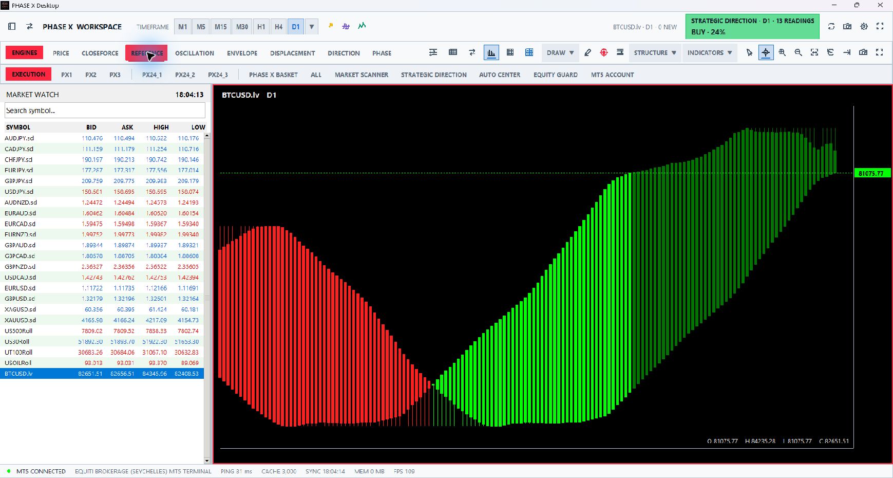Switch to the ENVELOPE tab
The width and height of the screenshot is (893, 478).
pyautogui.click(x=242, y=53)
